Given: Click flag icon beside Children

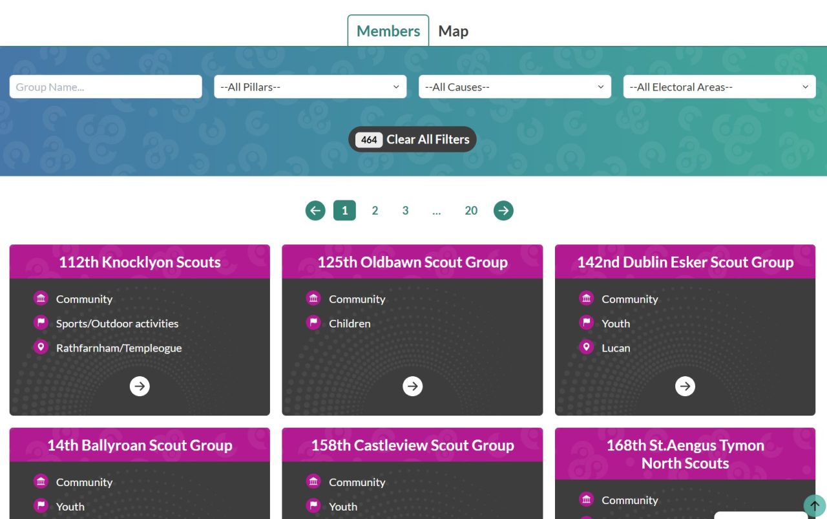Looking at the screenshot, I should point(314,323).
